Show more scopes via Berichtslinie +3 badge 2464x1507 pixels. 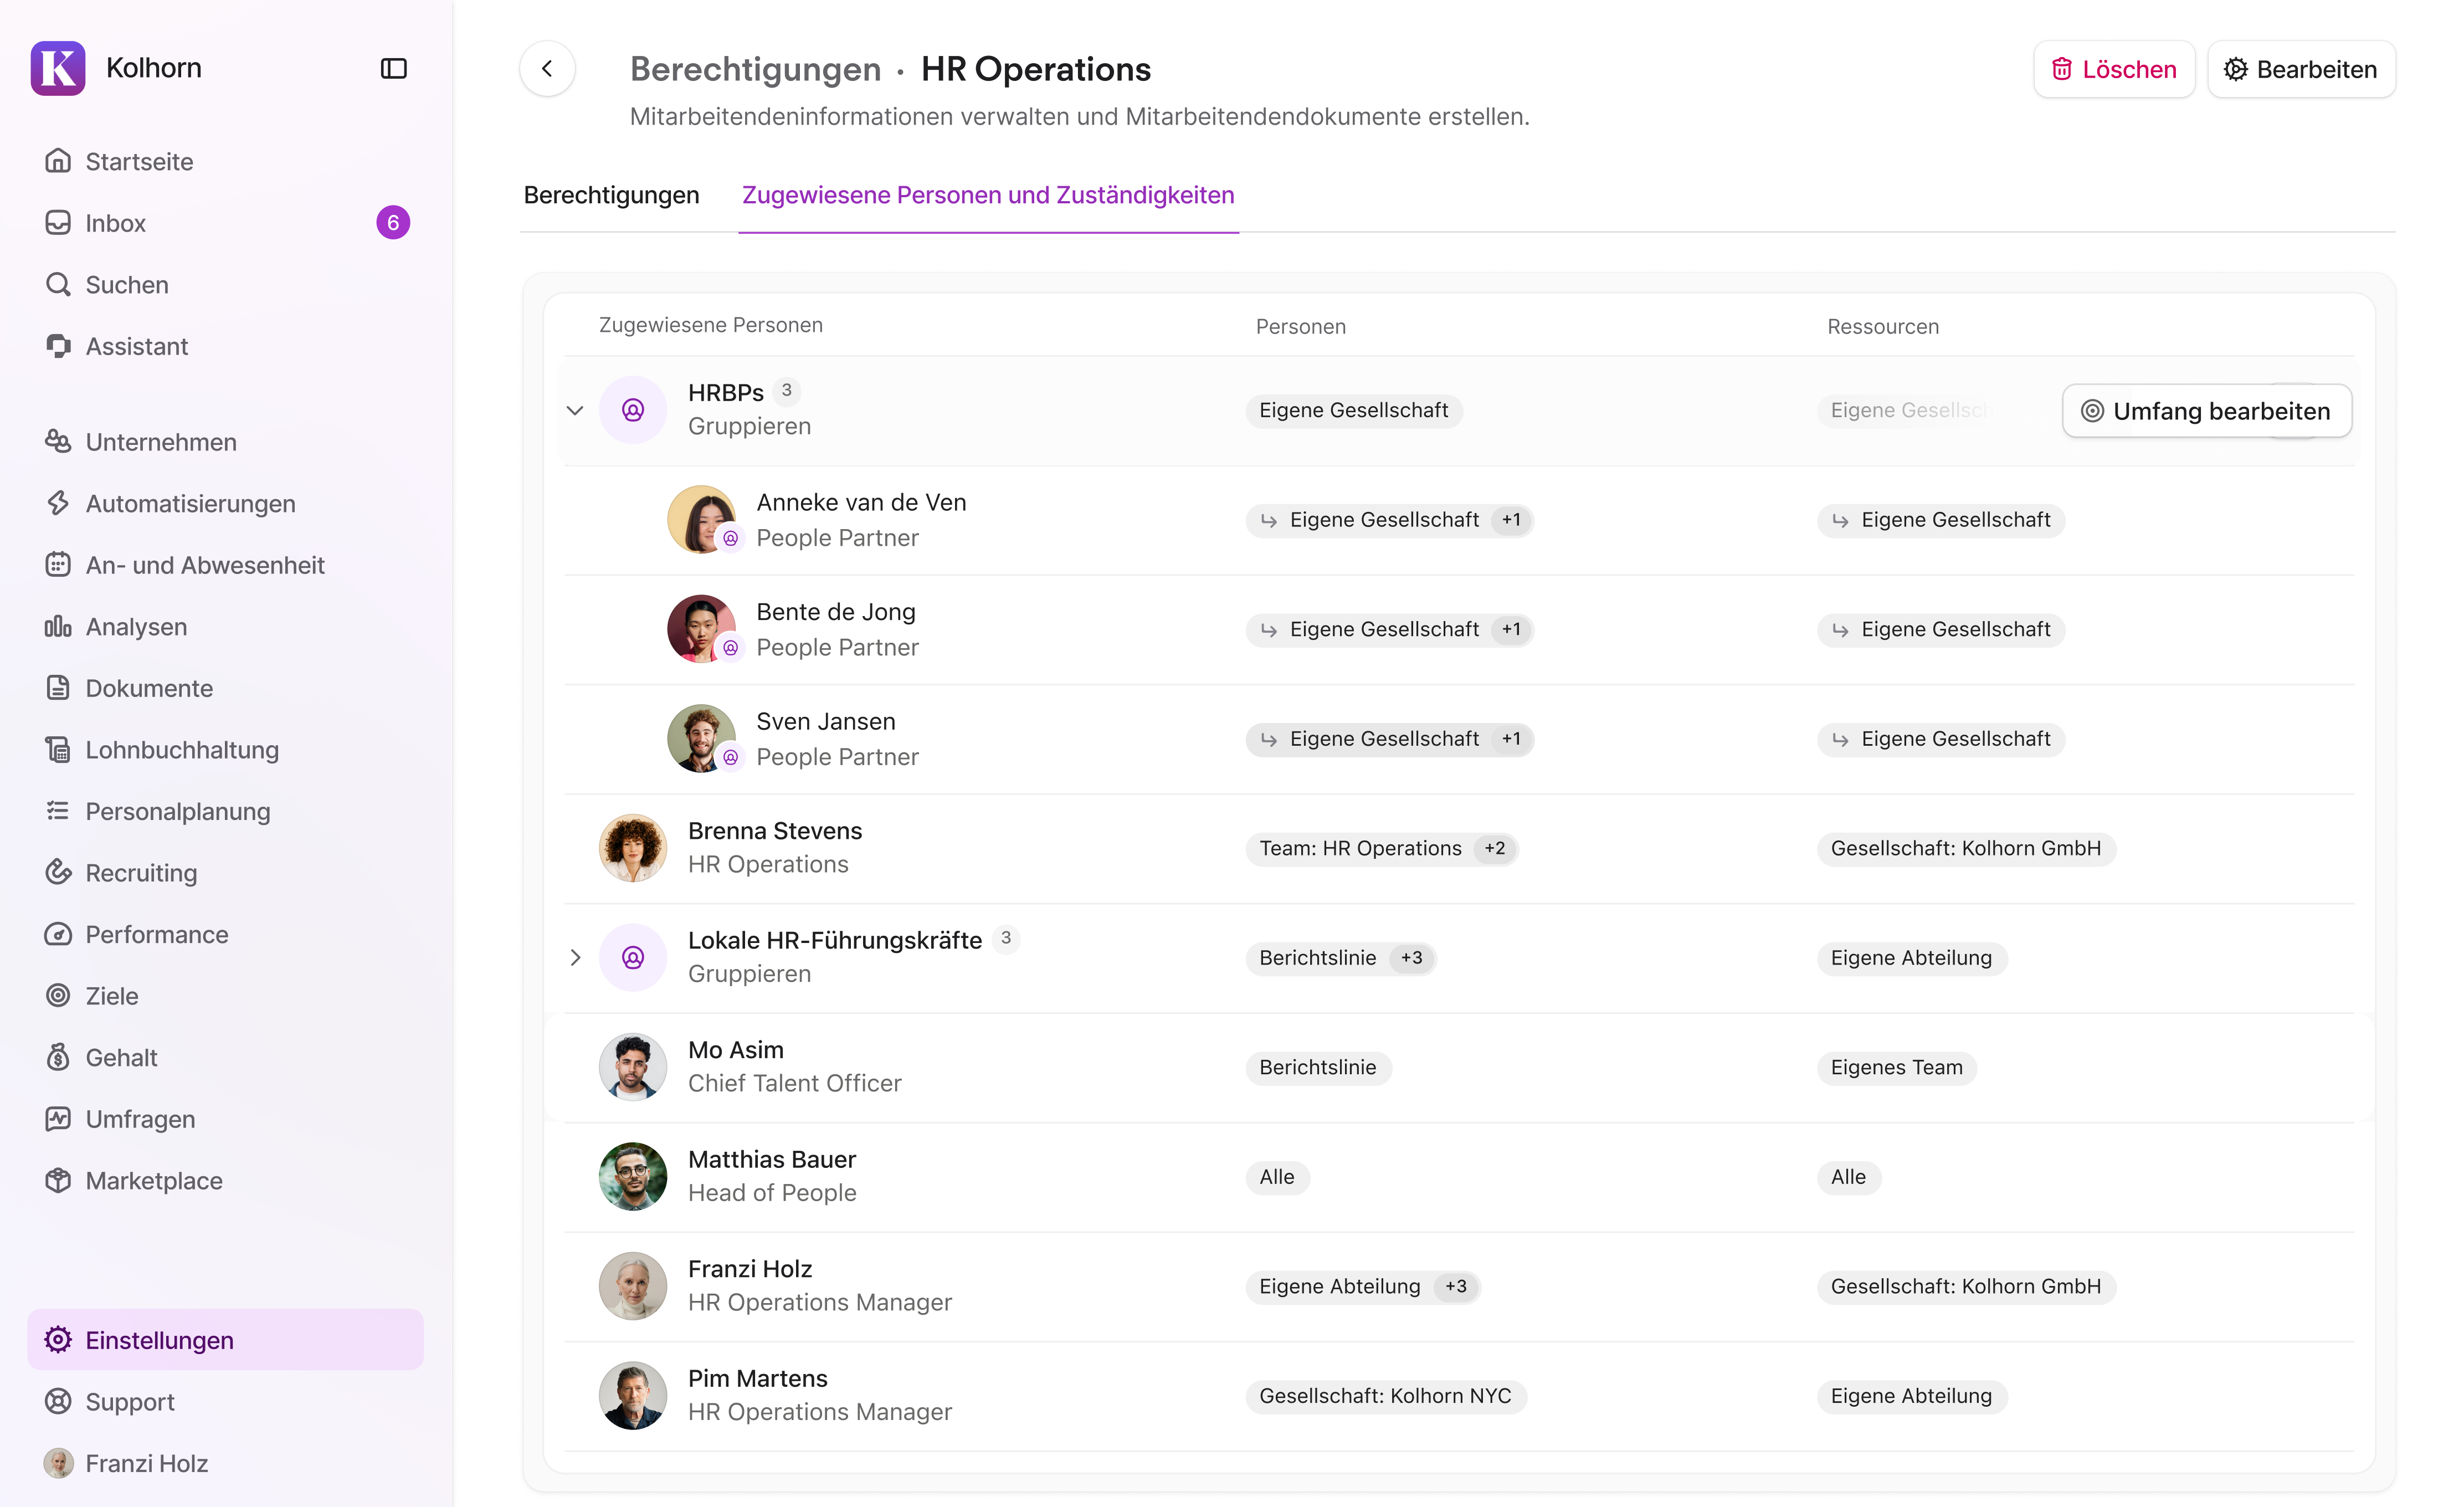(x=1411, y=957)
